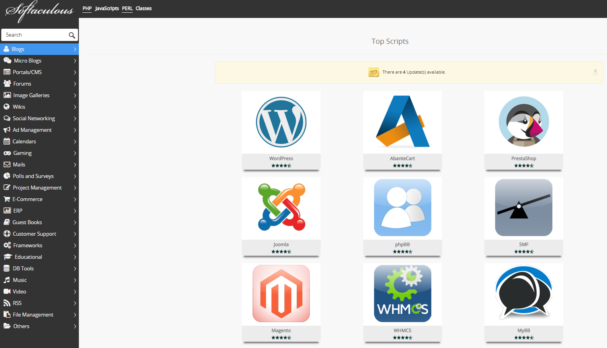Click the MyBB star rating
This screenshot has width=607, height=348.
(524, 338)
